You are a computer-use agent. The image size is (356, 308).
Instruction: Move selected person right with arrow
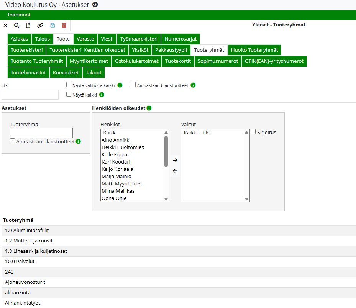175,160
